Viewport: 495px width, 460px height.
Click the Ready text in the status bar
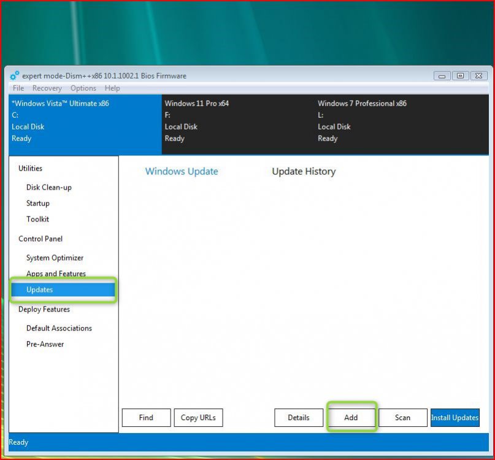tap(18, 442)
